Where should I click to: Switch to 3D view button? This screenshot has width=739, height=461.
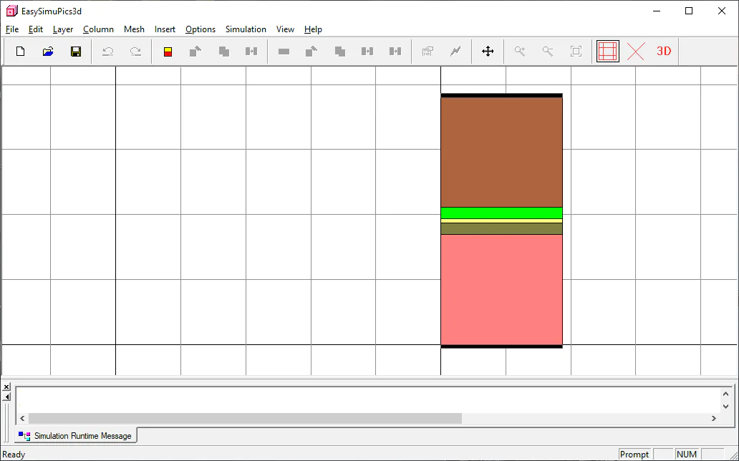click(664, 52)
